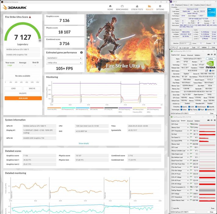Open the Hot Spot sensor dropdown arrow

tap(188, 134)
